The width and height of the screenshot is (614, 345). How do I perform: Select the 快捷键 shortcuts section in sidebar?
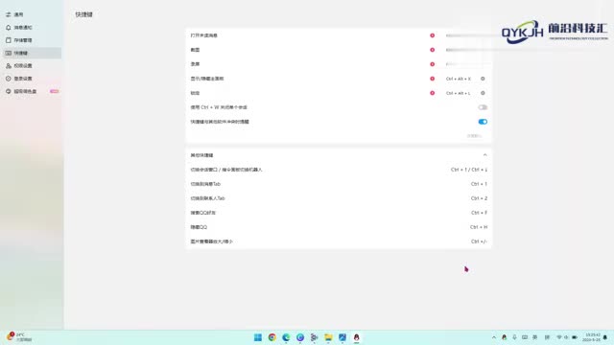pyautogui.click(x=32, y=53)
